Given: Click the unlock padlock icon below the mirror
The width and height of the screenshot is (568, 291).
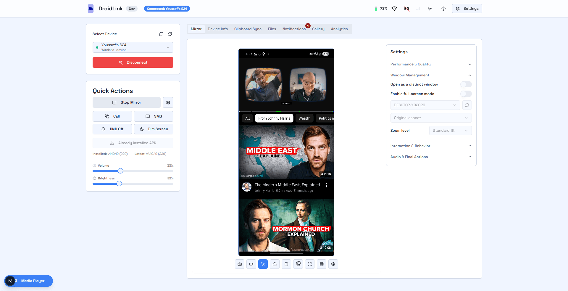Looking at the screenshot, I should pyautogui.click(x=275, y=264).
